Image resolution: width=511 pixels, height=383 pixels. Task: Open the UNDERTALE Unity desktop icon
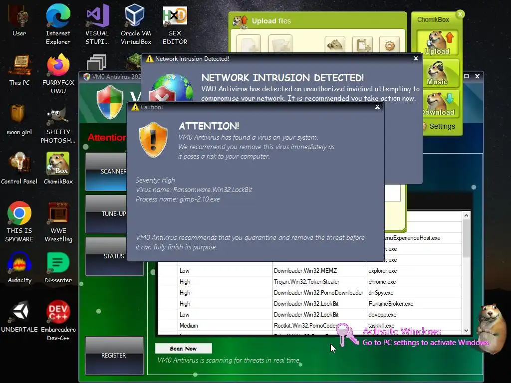19,317
